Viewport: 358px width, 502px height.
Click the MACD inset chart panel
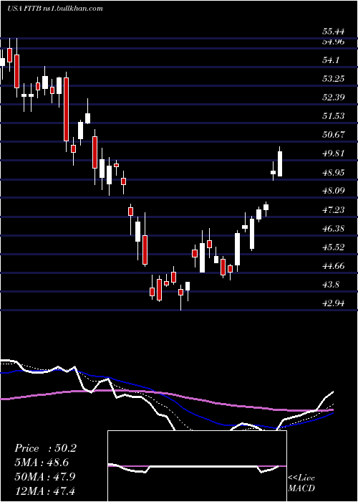197,466
